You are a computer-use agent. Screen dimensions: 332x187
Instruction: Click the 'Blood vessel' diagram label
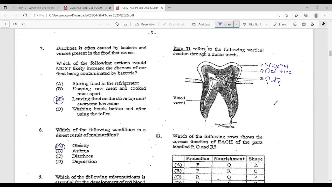tap(179, 100)
